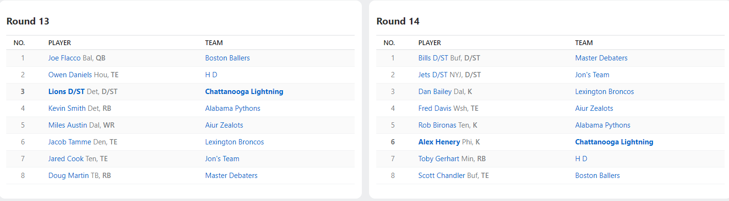Viewport: 729px width, 201px height.
Task: Open Alabama Pythons team in Round 13
Action: pyautogui.click(x=233, y=108)
